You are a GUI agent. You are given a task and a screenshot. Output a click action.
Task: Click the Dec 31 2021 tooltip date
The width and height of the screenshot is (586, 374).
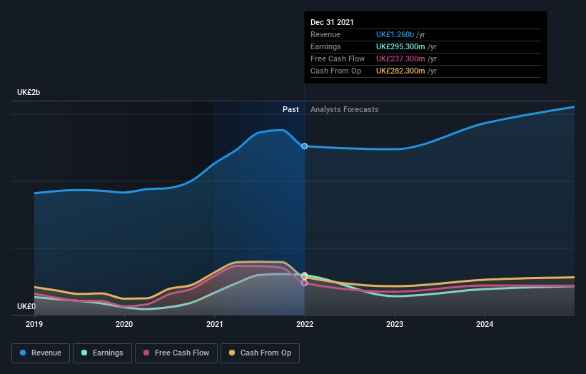332,22
